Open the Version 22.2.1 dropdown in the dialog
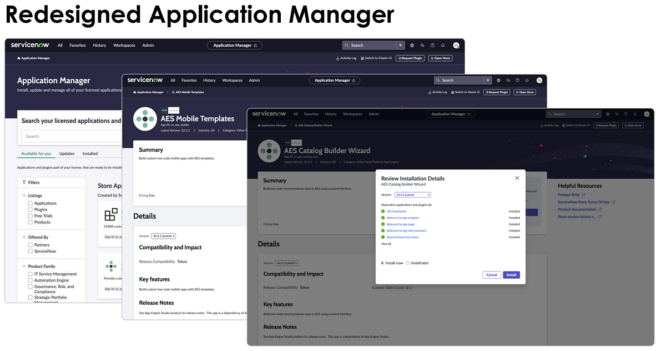The width and height of the screenshot is (666, 351). click(x=413, y=194)
